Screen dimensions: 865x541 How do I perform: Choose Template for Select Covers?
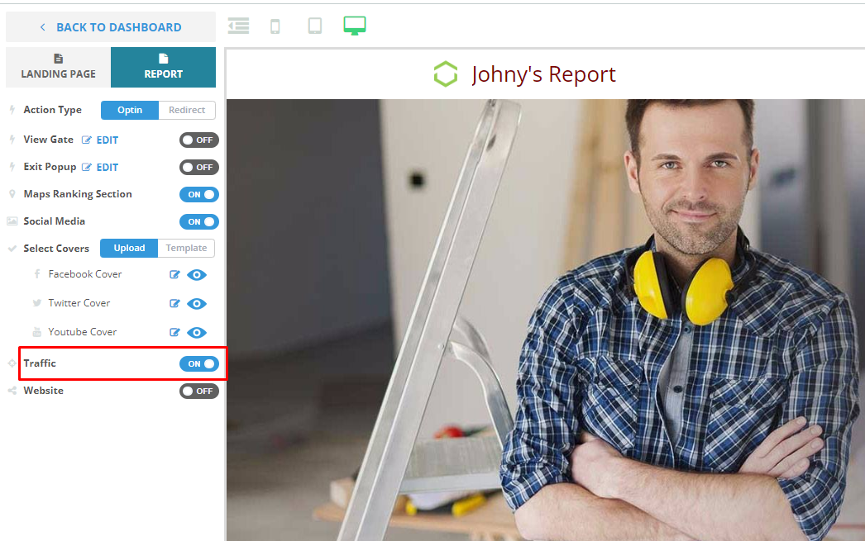pos(186,248)
